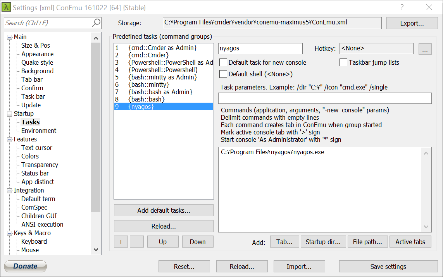Collapse the Startup tree node

click(x=10, y=114)
